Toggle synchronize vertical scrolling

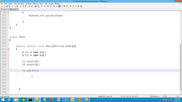(x=48, y=6)
